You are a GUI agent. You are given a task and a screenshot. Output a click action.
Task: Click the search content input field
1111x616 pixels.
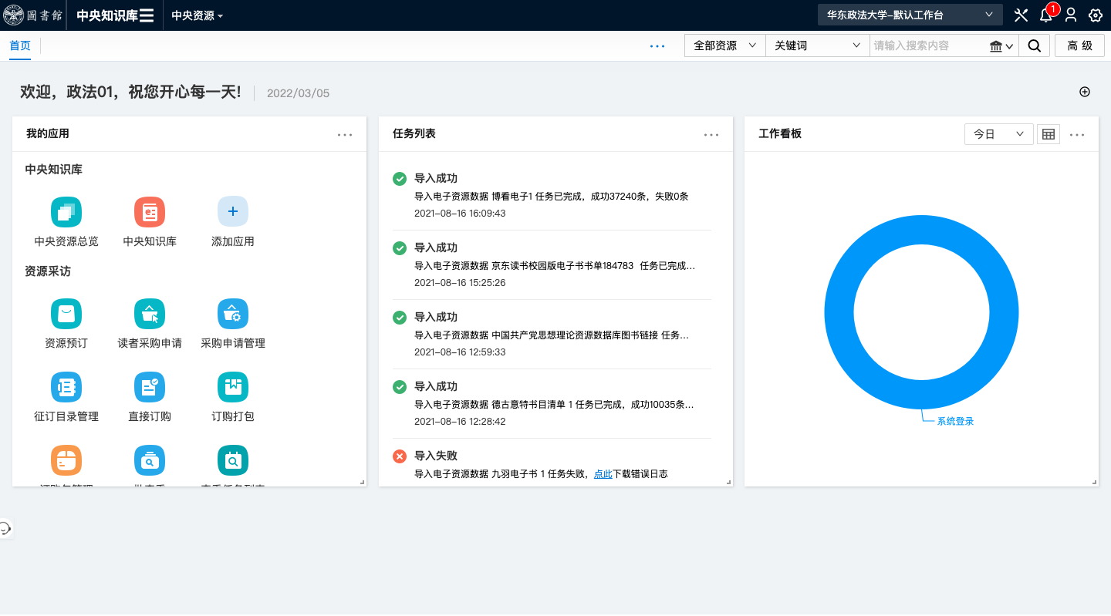(929, 46)
